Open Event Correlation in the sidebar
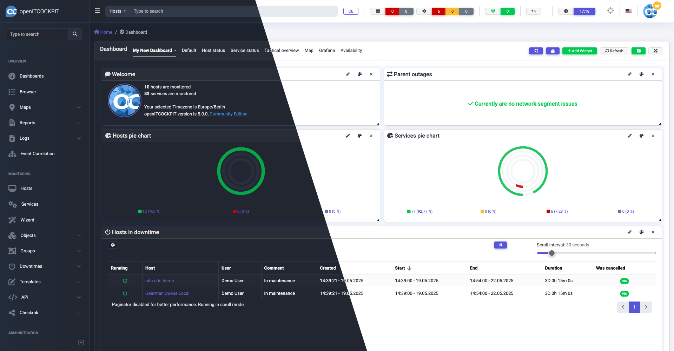 coord(38,154)
